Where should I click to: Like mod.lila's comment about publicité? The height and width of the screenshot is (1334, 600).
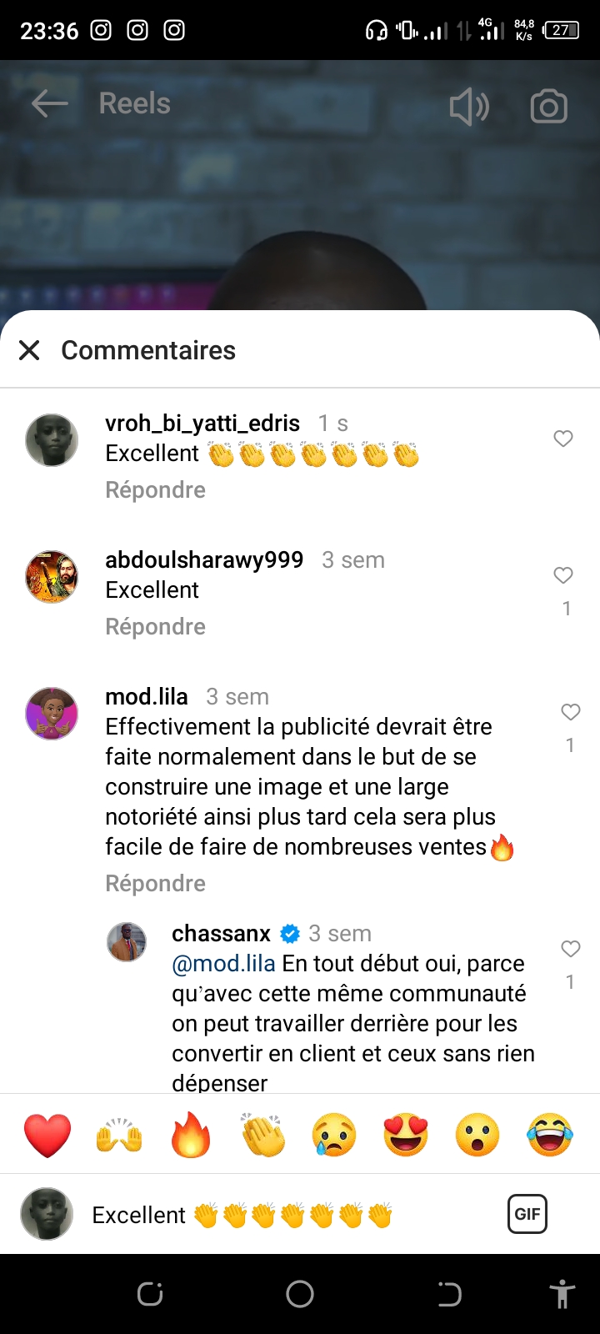coord(570,712)
